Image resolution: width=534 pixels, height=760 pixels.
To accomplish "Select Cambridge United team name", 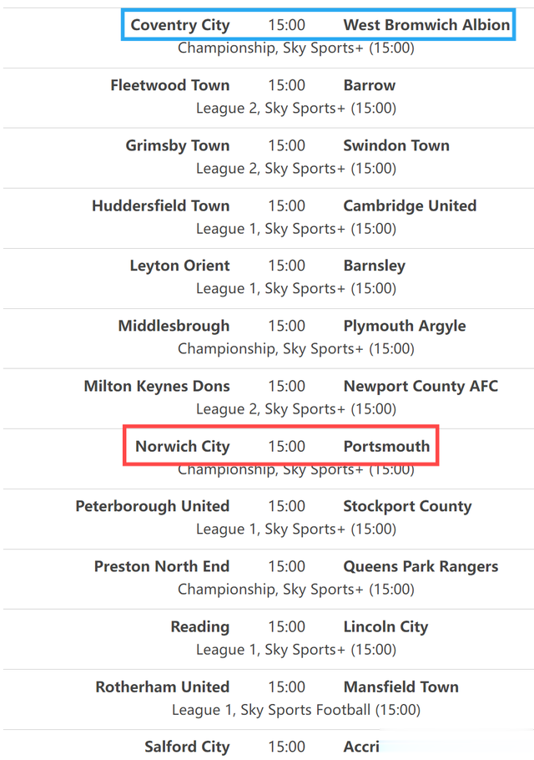I will tap(410, 206).
